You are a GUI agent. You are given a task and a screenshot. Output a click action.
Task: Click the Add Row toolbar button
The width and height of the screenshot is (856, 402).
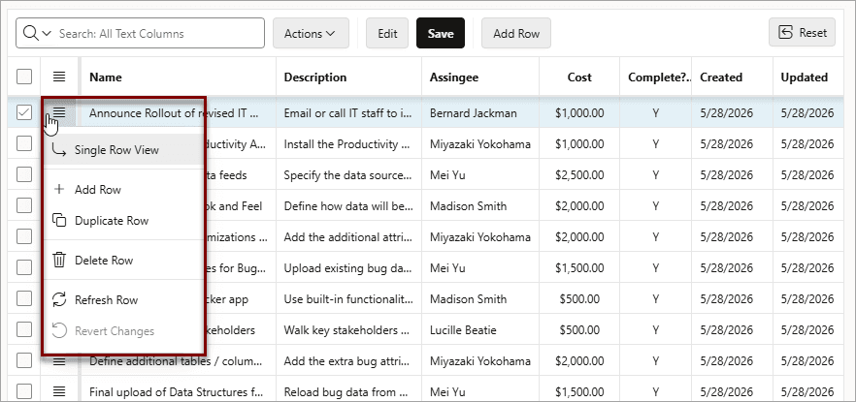tap(516, 33)
